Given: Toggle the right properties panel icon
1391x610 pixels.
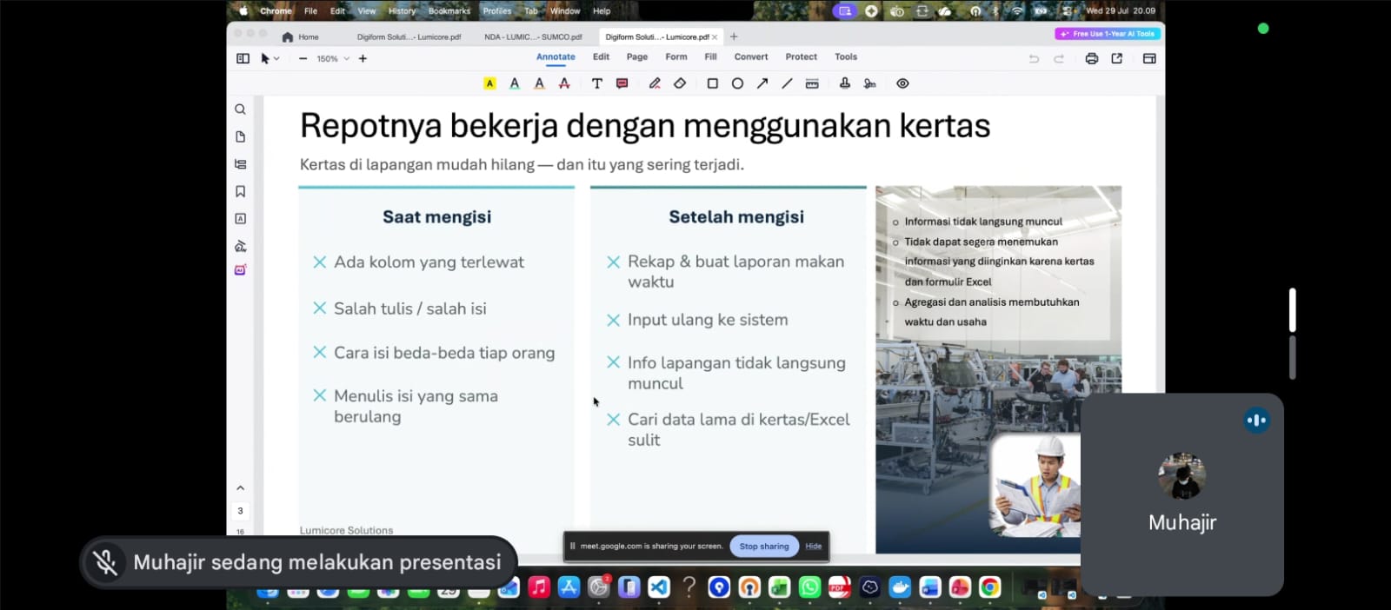Looking at the screenshot, I should (1149, 58).
